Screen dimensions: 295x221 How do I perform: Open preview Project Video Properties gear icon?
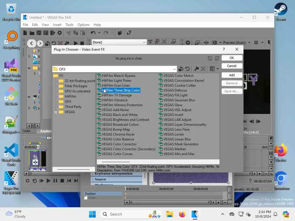(188, 43)
